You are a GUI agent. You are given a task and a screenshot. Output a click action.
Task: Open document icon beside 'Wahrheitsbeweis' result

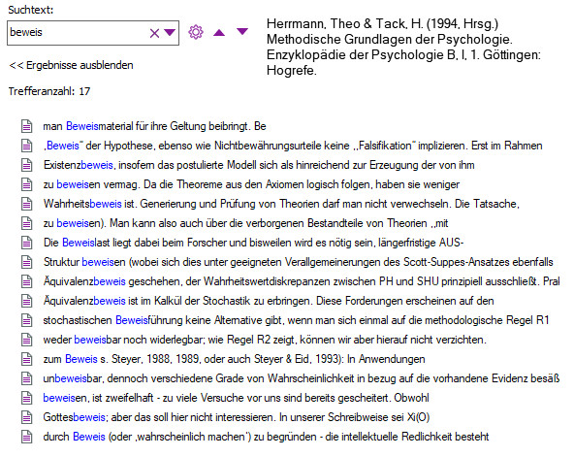27,204
